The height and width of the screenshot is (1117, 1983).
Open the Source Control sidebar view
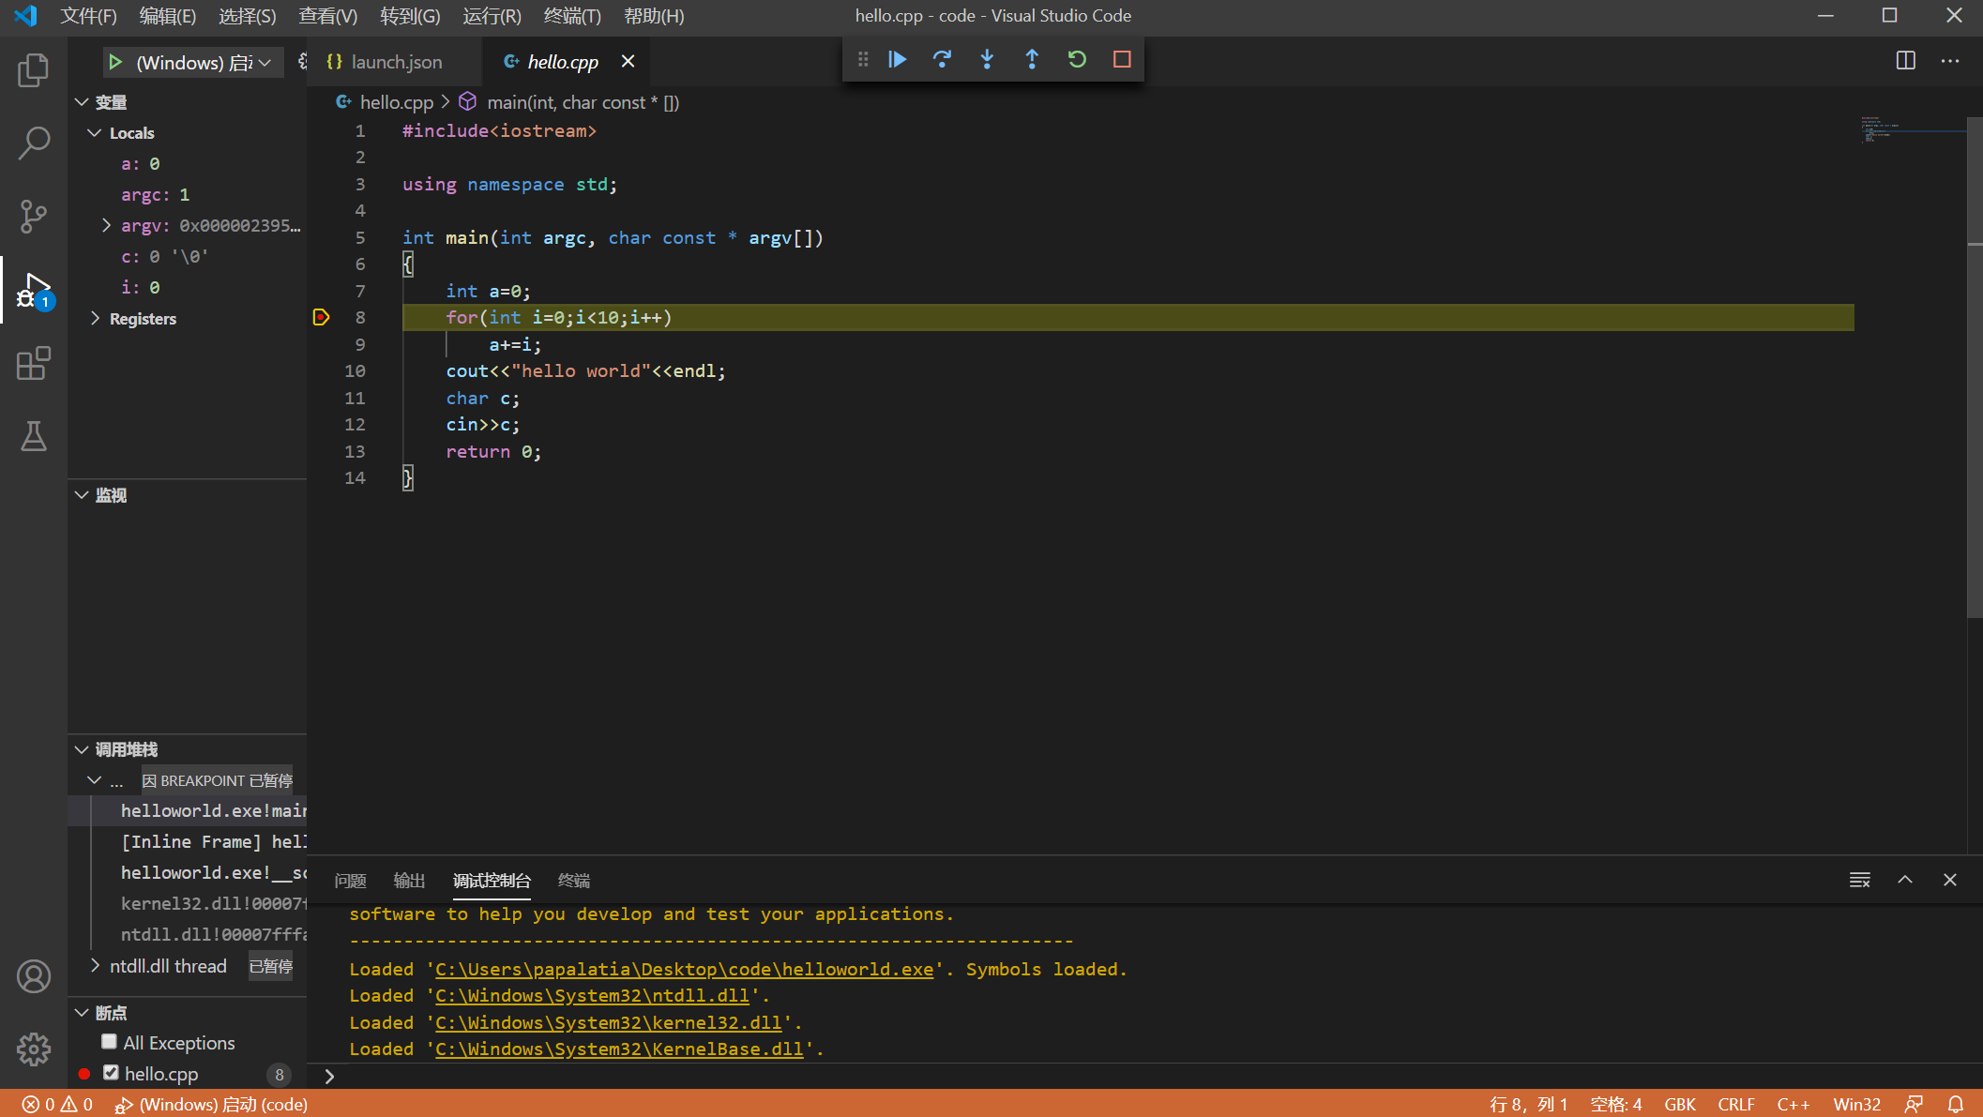pyautogui.click(x=34, y=217)
